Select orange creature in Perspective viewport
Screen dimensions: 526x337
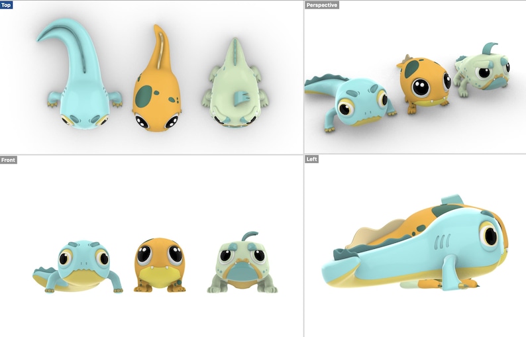425,84
